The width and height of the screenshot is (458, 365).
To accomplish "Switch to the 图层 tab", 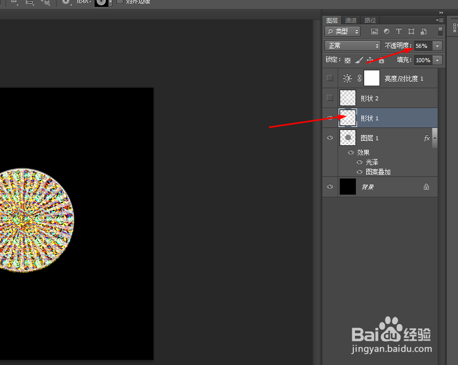I will click(332, 20).
